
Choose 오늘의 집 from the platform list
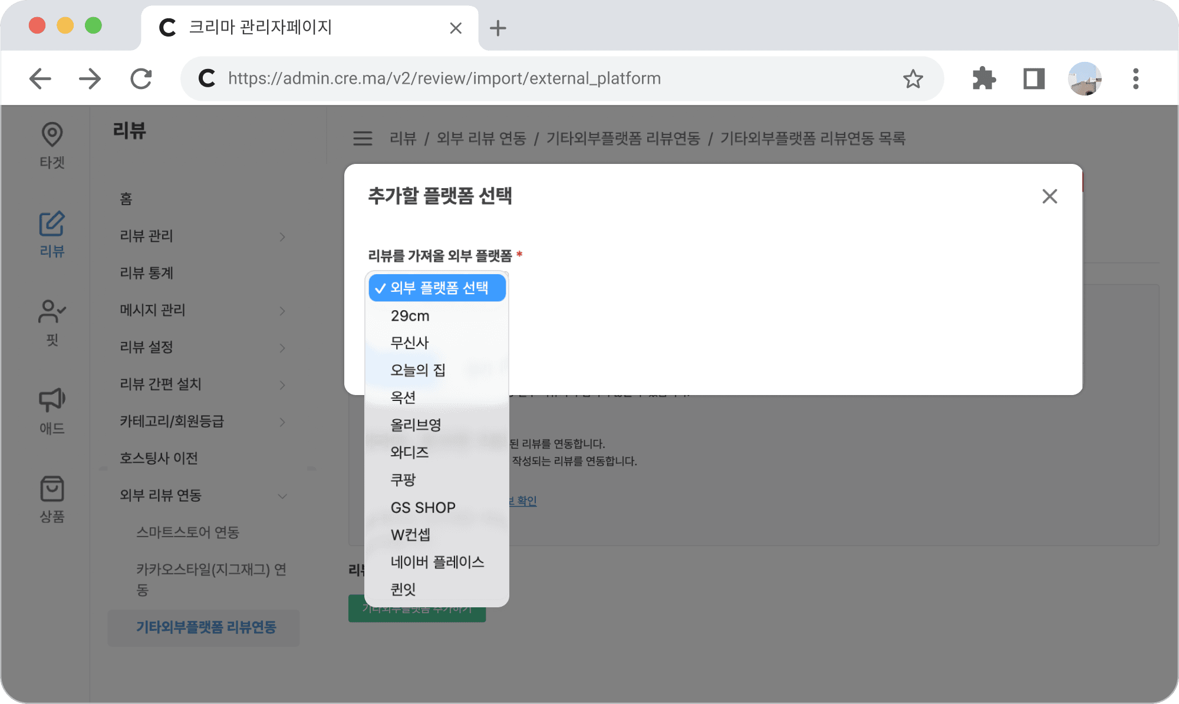tap(437, 370)
